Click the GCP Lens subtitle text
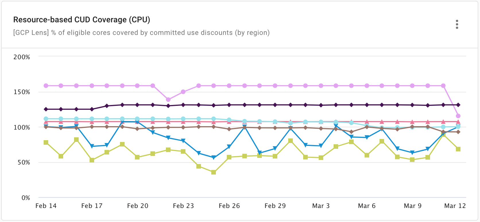This screenshot has width=480, height=222. [x=141, y=32]
